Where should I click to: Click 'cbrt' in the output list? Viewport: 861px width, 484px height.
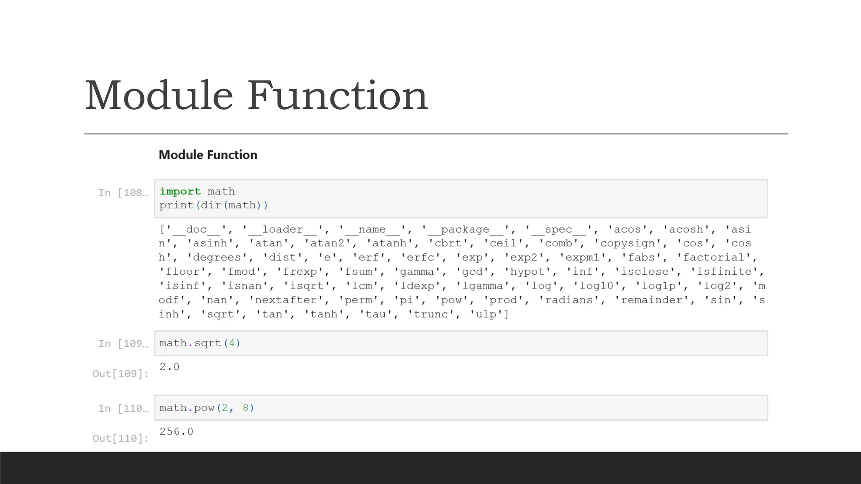click(448, 244)
